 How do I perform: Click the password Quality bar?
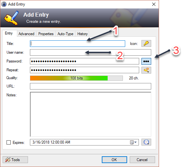[x=76, y=78]
